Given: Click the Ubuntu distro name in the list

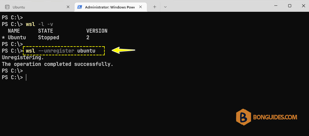Looking at the screenshot, I should (x=17, y=37).
